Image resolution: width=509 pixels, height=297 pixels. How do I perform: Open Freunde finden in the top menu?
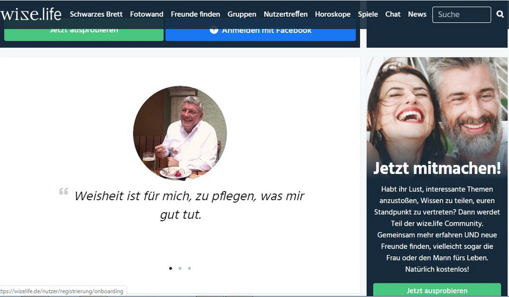coord(195,14)
